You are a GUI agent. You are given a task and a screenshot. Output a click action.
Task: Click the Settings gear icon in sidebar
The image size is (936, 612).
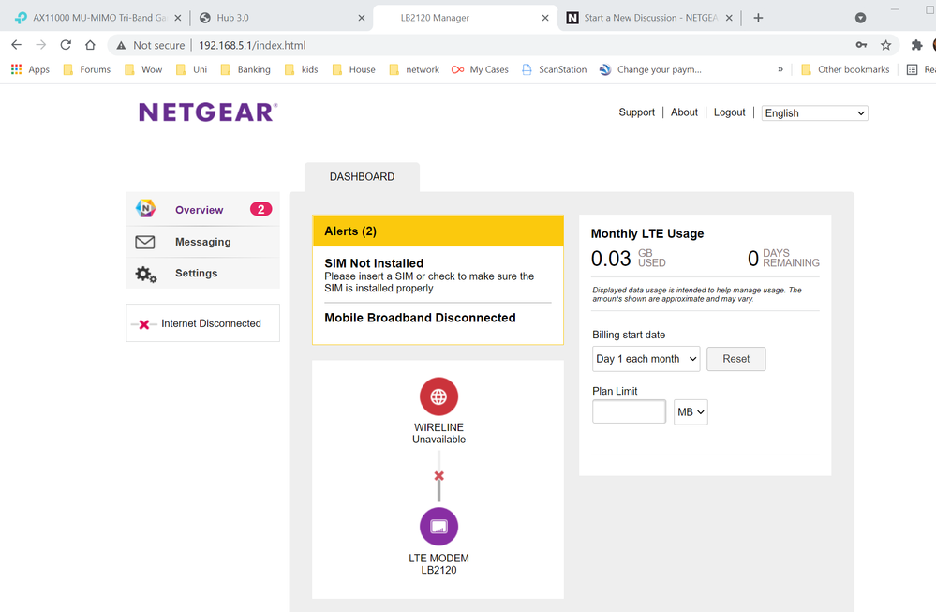click(145, 274)
